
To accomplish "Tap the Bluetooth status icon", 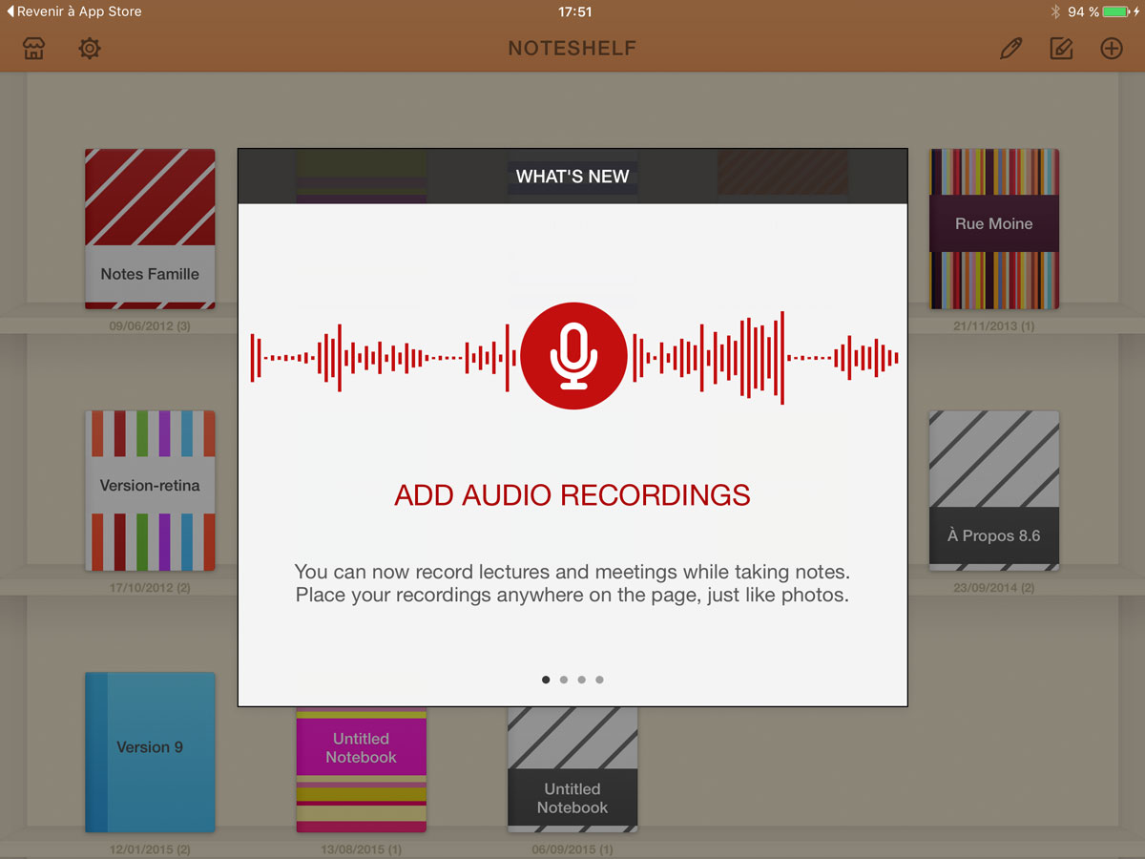I will pyautogui.click(x=1055, y=11).
